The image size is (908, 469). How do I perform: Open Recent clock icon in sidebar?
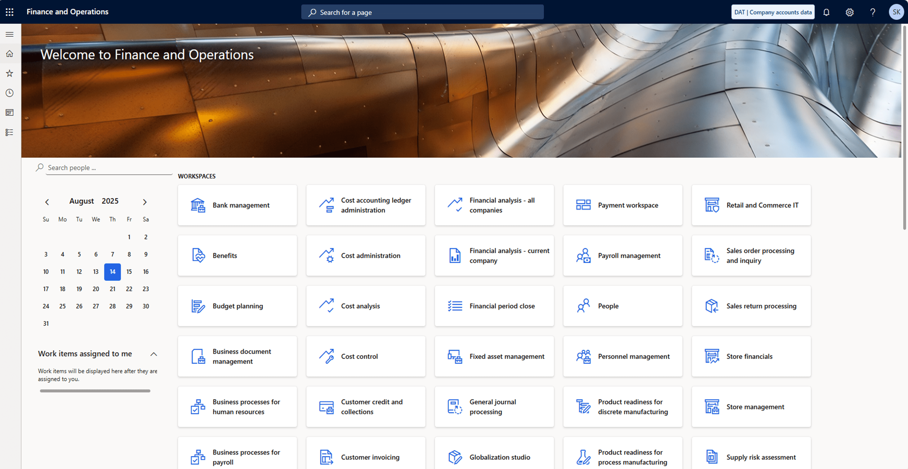[10, 93]
